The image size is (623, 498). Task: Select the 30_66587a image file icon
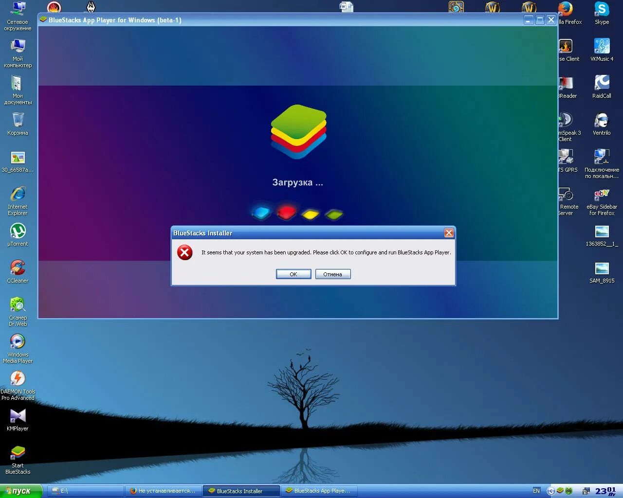(x=18, y=161)
